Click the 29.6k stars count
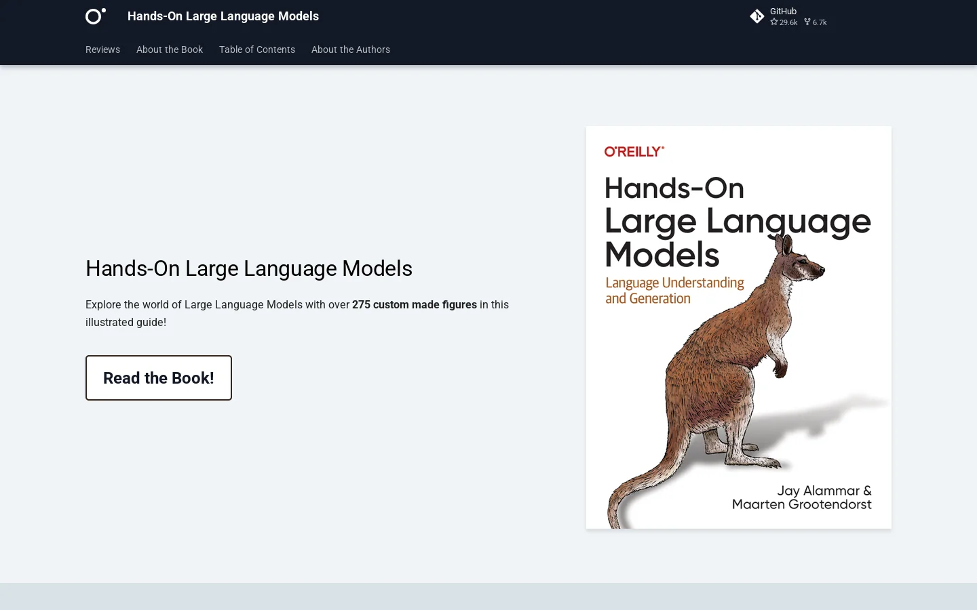Viewport: 977px width, 610px height. [x=784, y=22]
